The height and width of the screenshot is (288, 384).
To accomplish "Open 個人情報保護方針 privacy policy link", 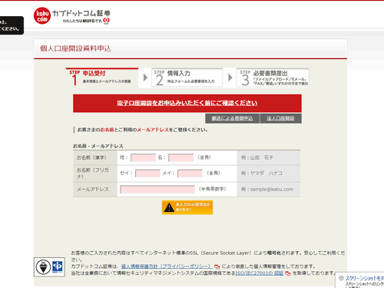I will point(167,266).
